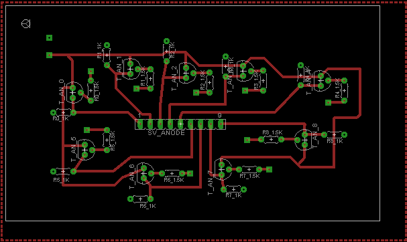The image size is (407, 242).
Task: Select the square pad left of R2_1.5K
Action: tap(196, 93)
